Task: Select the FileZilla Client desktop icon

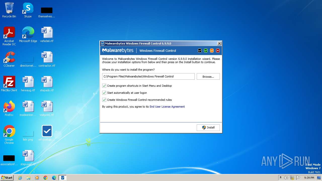Action: tap(9, 84)
